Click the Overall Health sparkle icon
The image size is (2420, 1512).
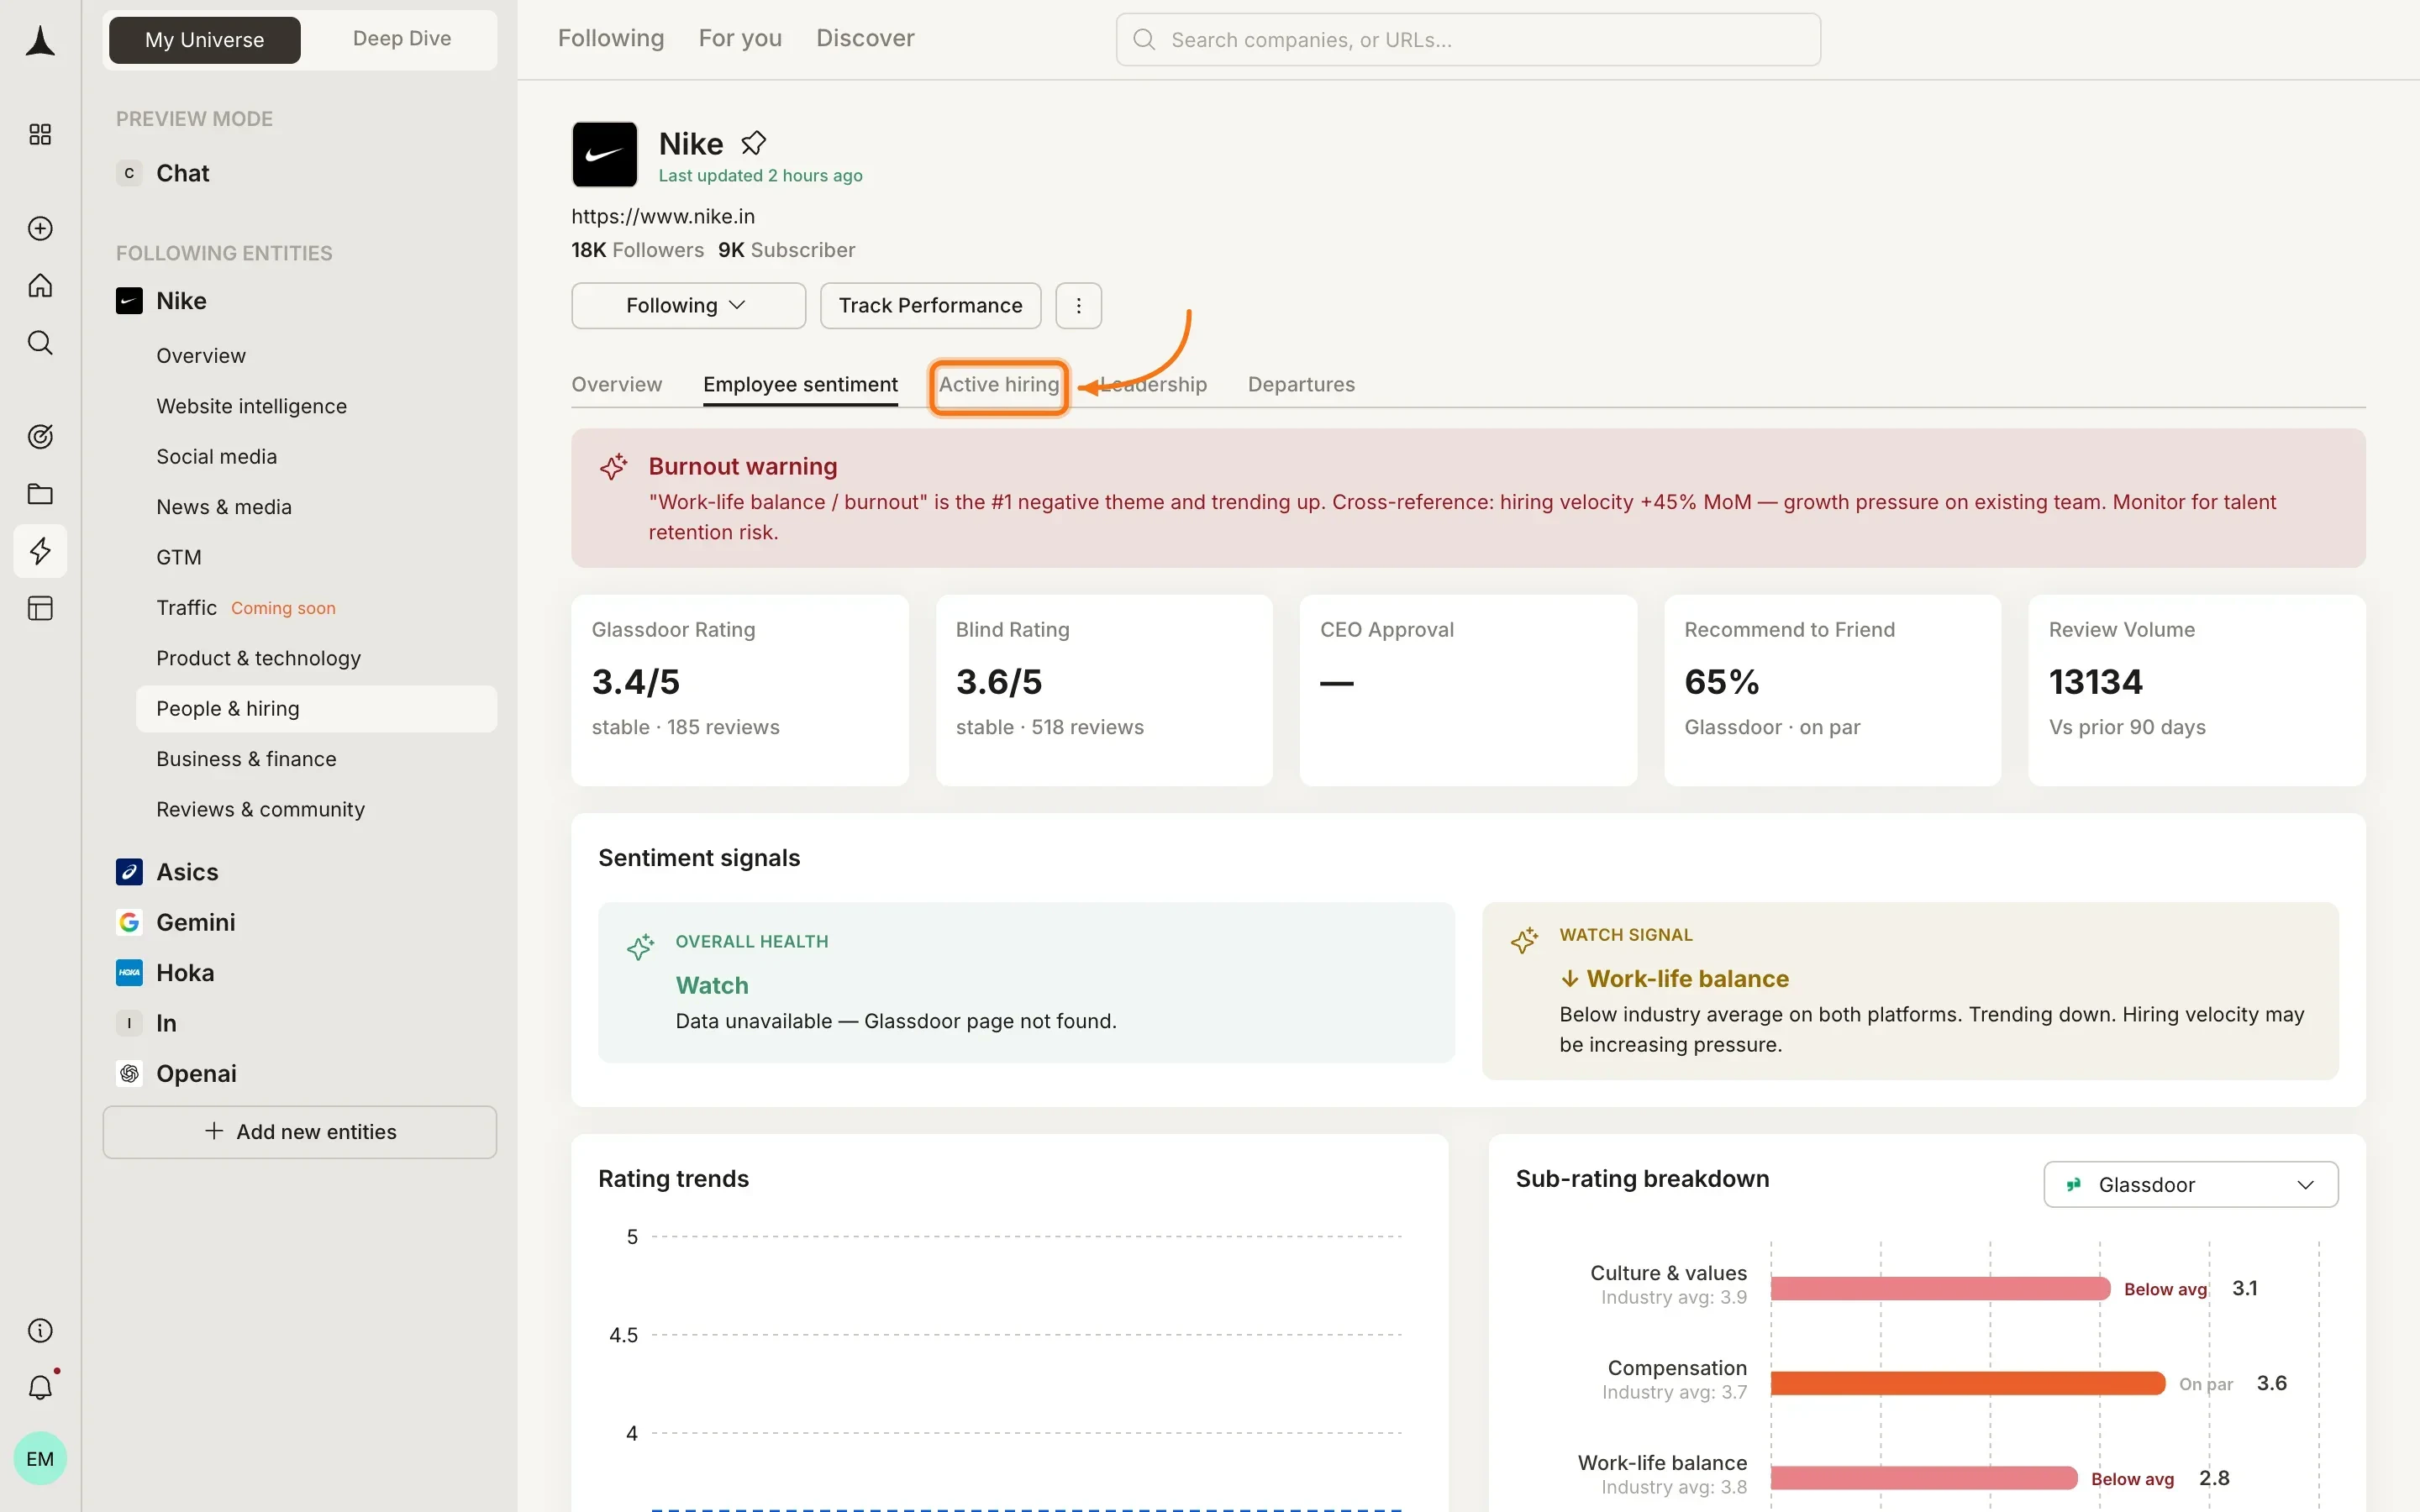[x=640, y=946]
